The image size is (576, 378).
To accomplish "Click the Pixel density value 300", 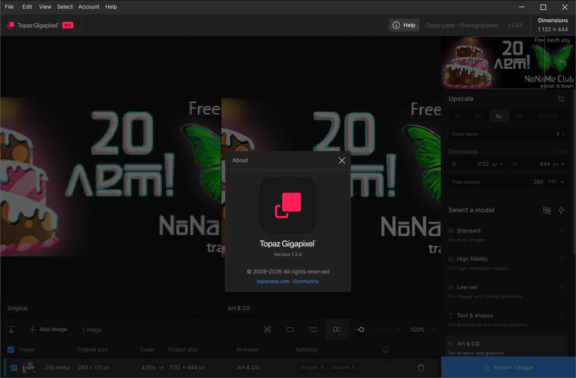I will click(x=538, y=182).
